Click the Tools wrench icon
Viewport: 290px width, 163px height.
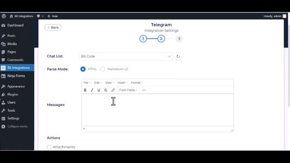[x=3, y=110]
